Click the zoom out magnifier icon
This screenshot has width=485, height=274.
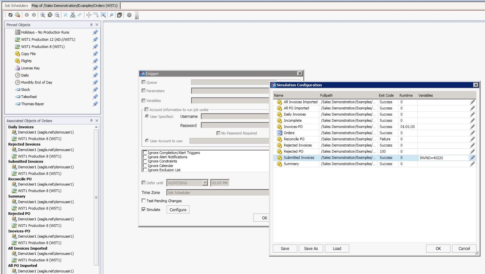[57, 15]
